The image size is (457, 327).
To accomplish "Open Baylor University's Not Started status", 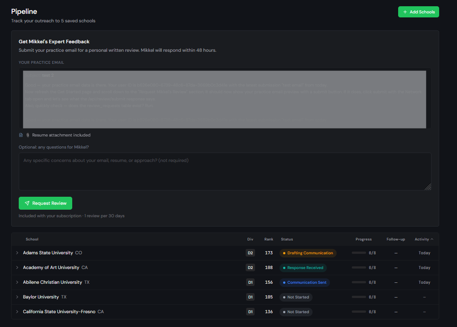I will click(296, 297).
